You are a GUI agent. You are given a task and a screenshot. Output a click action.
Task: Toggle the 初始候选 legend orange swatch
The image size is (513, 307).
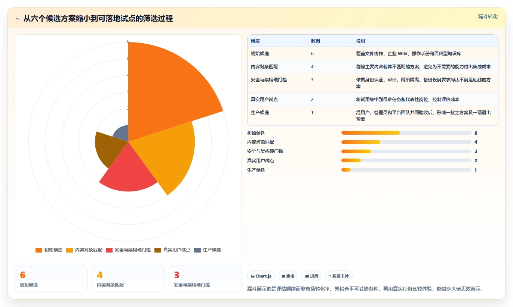pyautogui.click(x=39, y=250)
